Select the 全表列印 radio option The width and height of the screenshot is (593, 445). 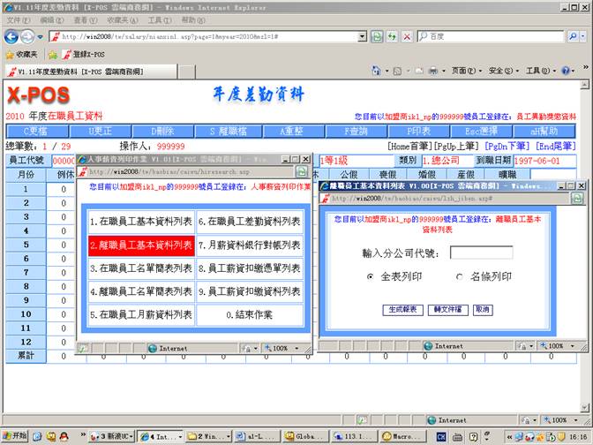click(x=372, y=277)
